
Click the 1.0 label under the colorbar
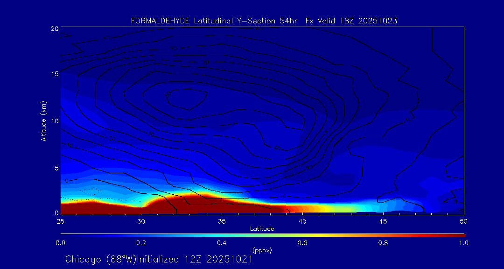coord(463,243)
